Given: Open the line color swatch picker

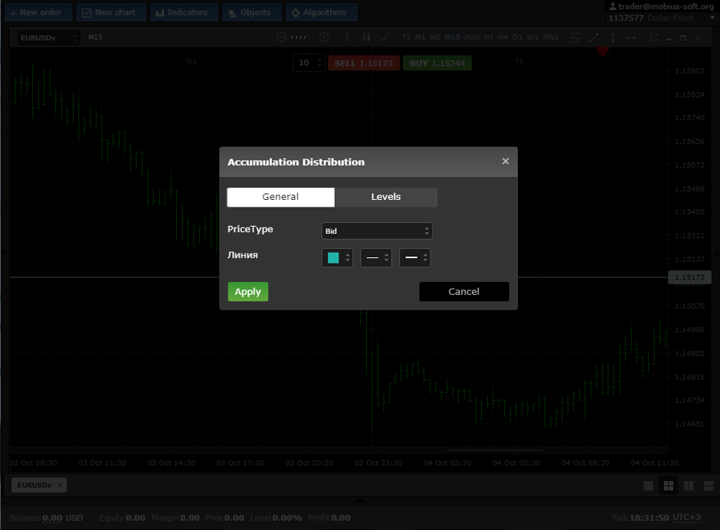Looking at the screenshot, I should [337, 257].
